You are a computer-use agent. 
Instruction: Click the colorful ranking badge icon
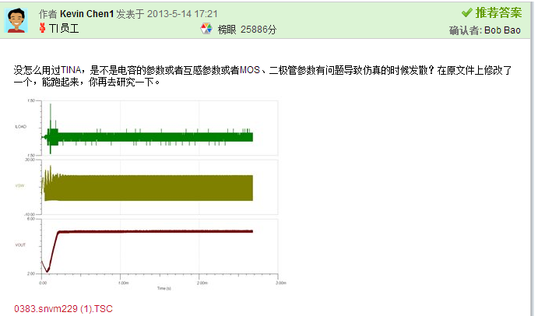click(206, 29)
